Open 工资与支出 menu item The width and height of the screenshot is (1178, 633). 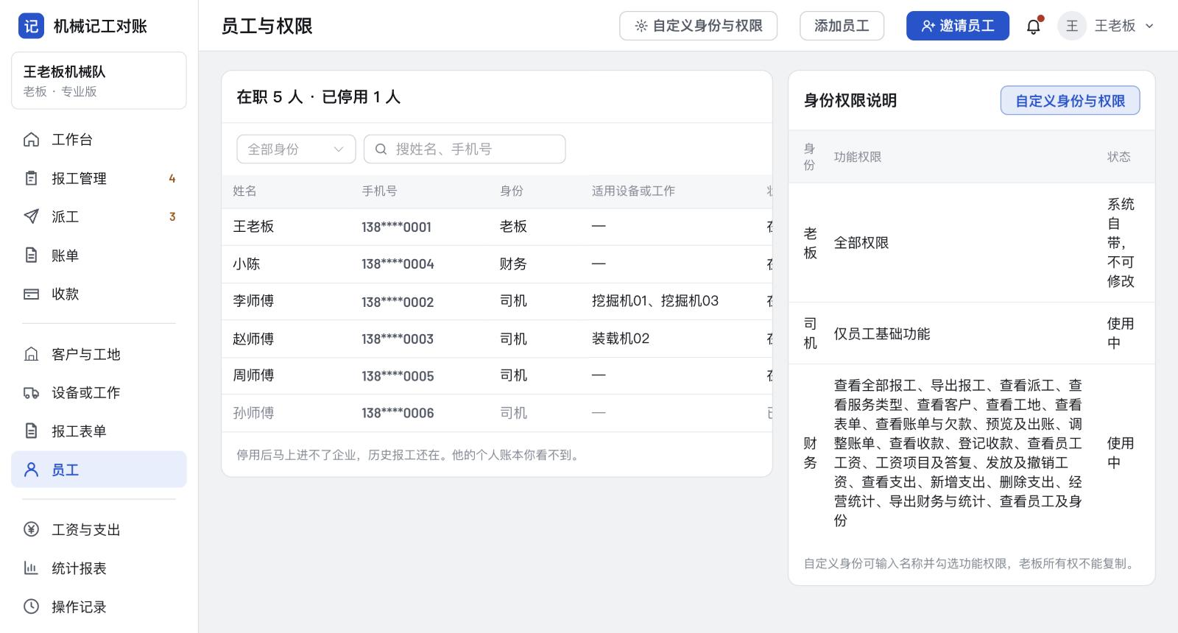[x=99, y=529]
